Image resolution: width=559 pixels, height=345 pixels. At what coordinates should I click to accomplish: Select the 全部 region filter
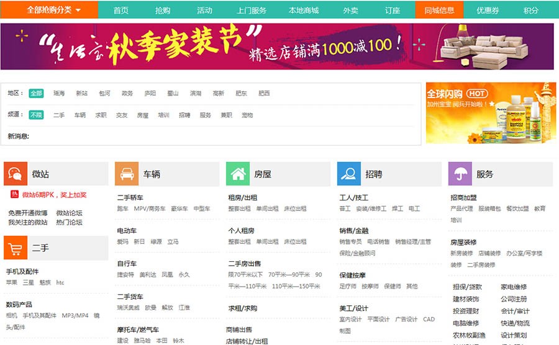[36, 94]
